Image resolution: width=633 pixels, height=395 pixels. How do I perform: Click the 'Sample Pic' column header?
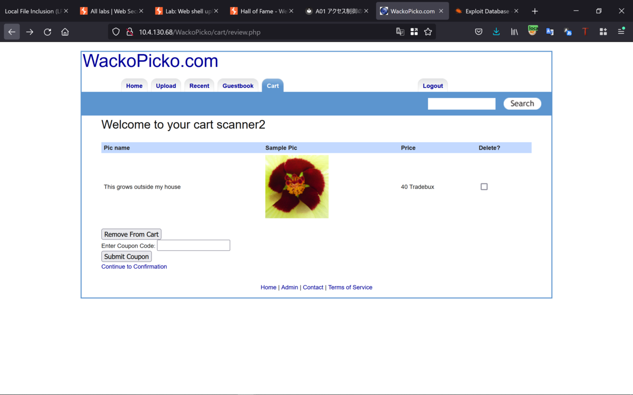point(281,148)
